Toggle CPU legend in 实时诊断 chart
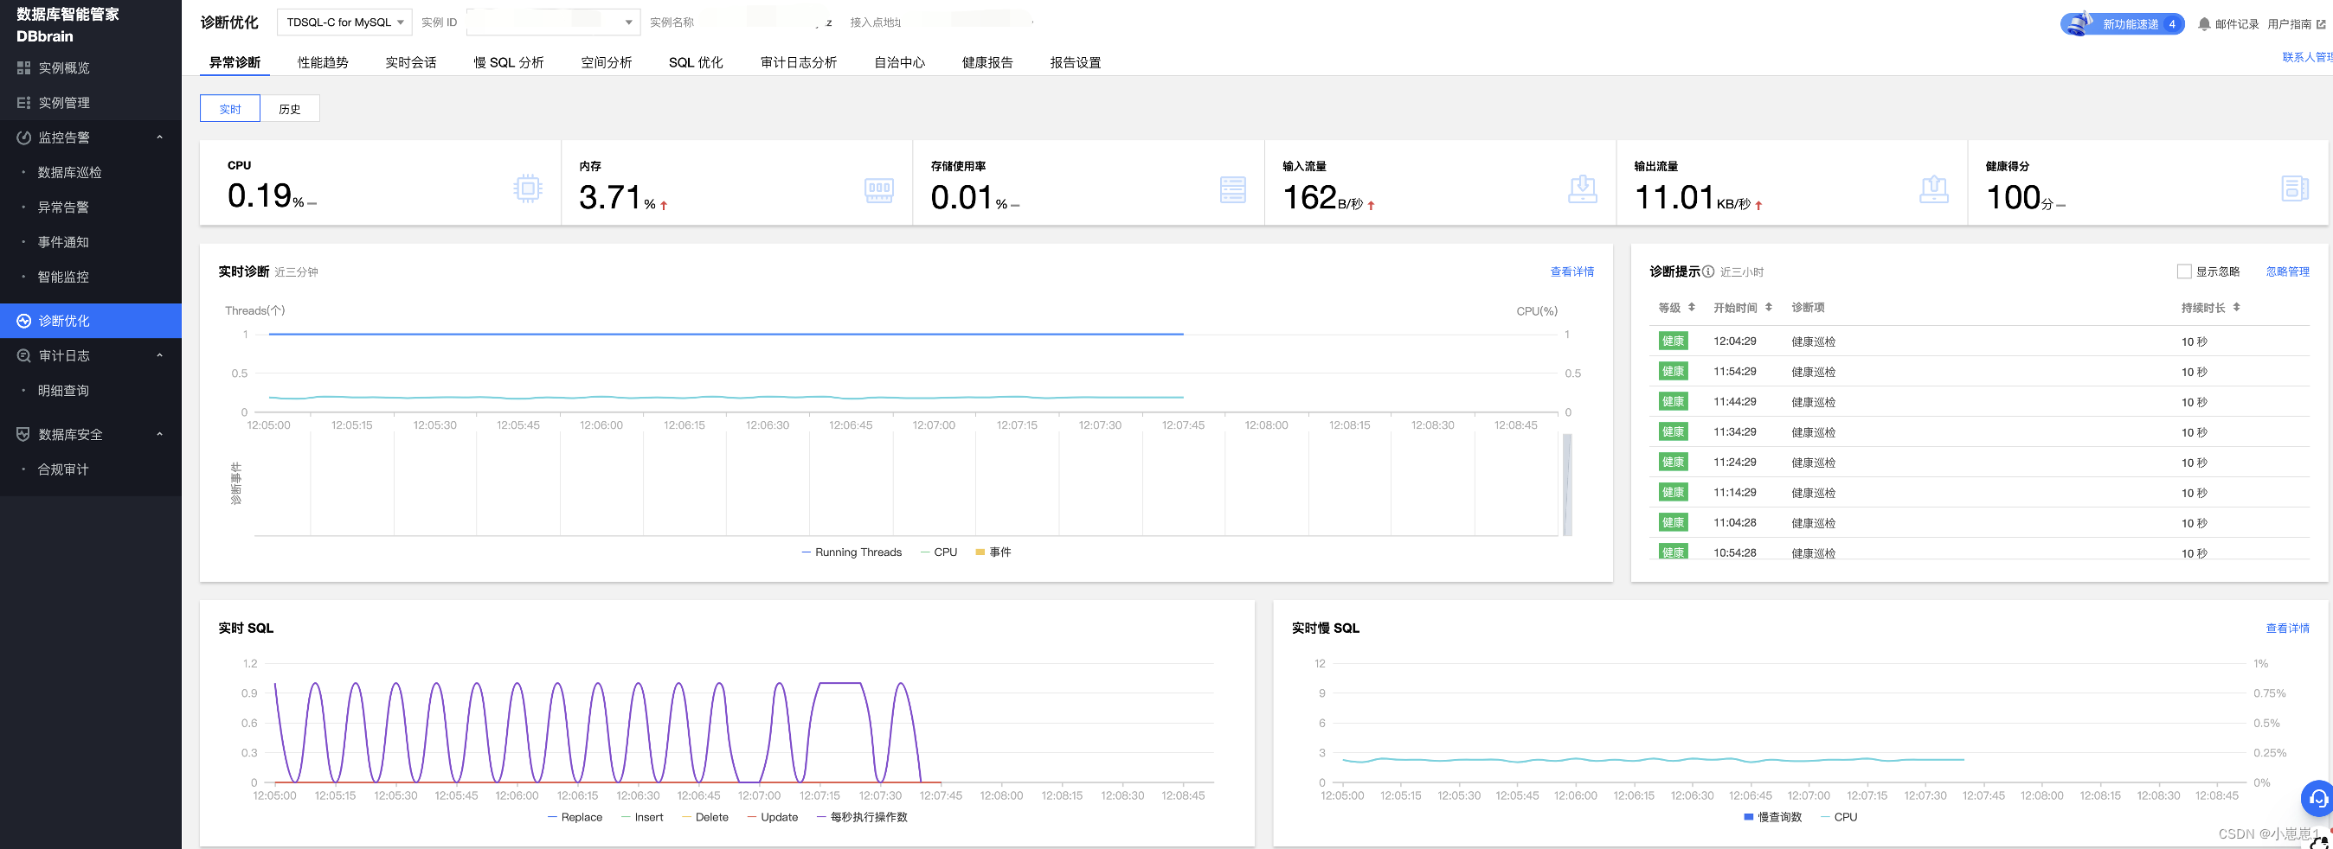Screen dimensions: 2333x849 click(938, 552)
